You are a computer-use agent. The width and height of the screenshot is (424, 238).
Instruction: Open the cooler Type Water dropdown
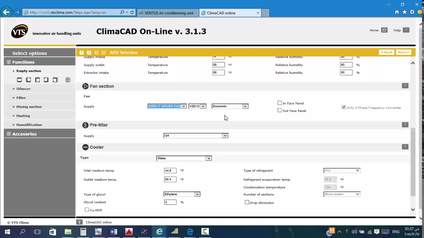(x=184, y=158)
